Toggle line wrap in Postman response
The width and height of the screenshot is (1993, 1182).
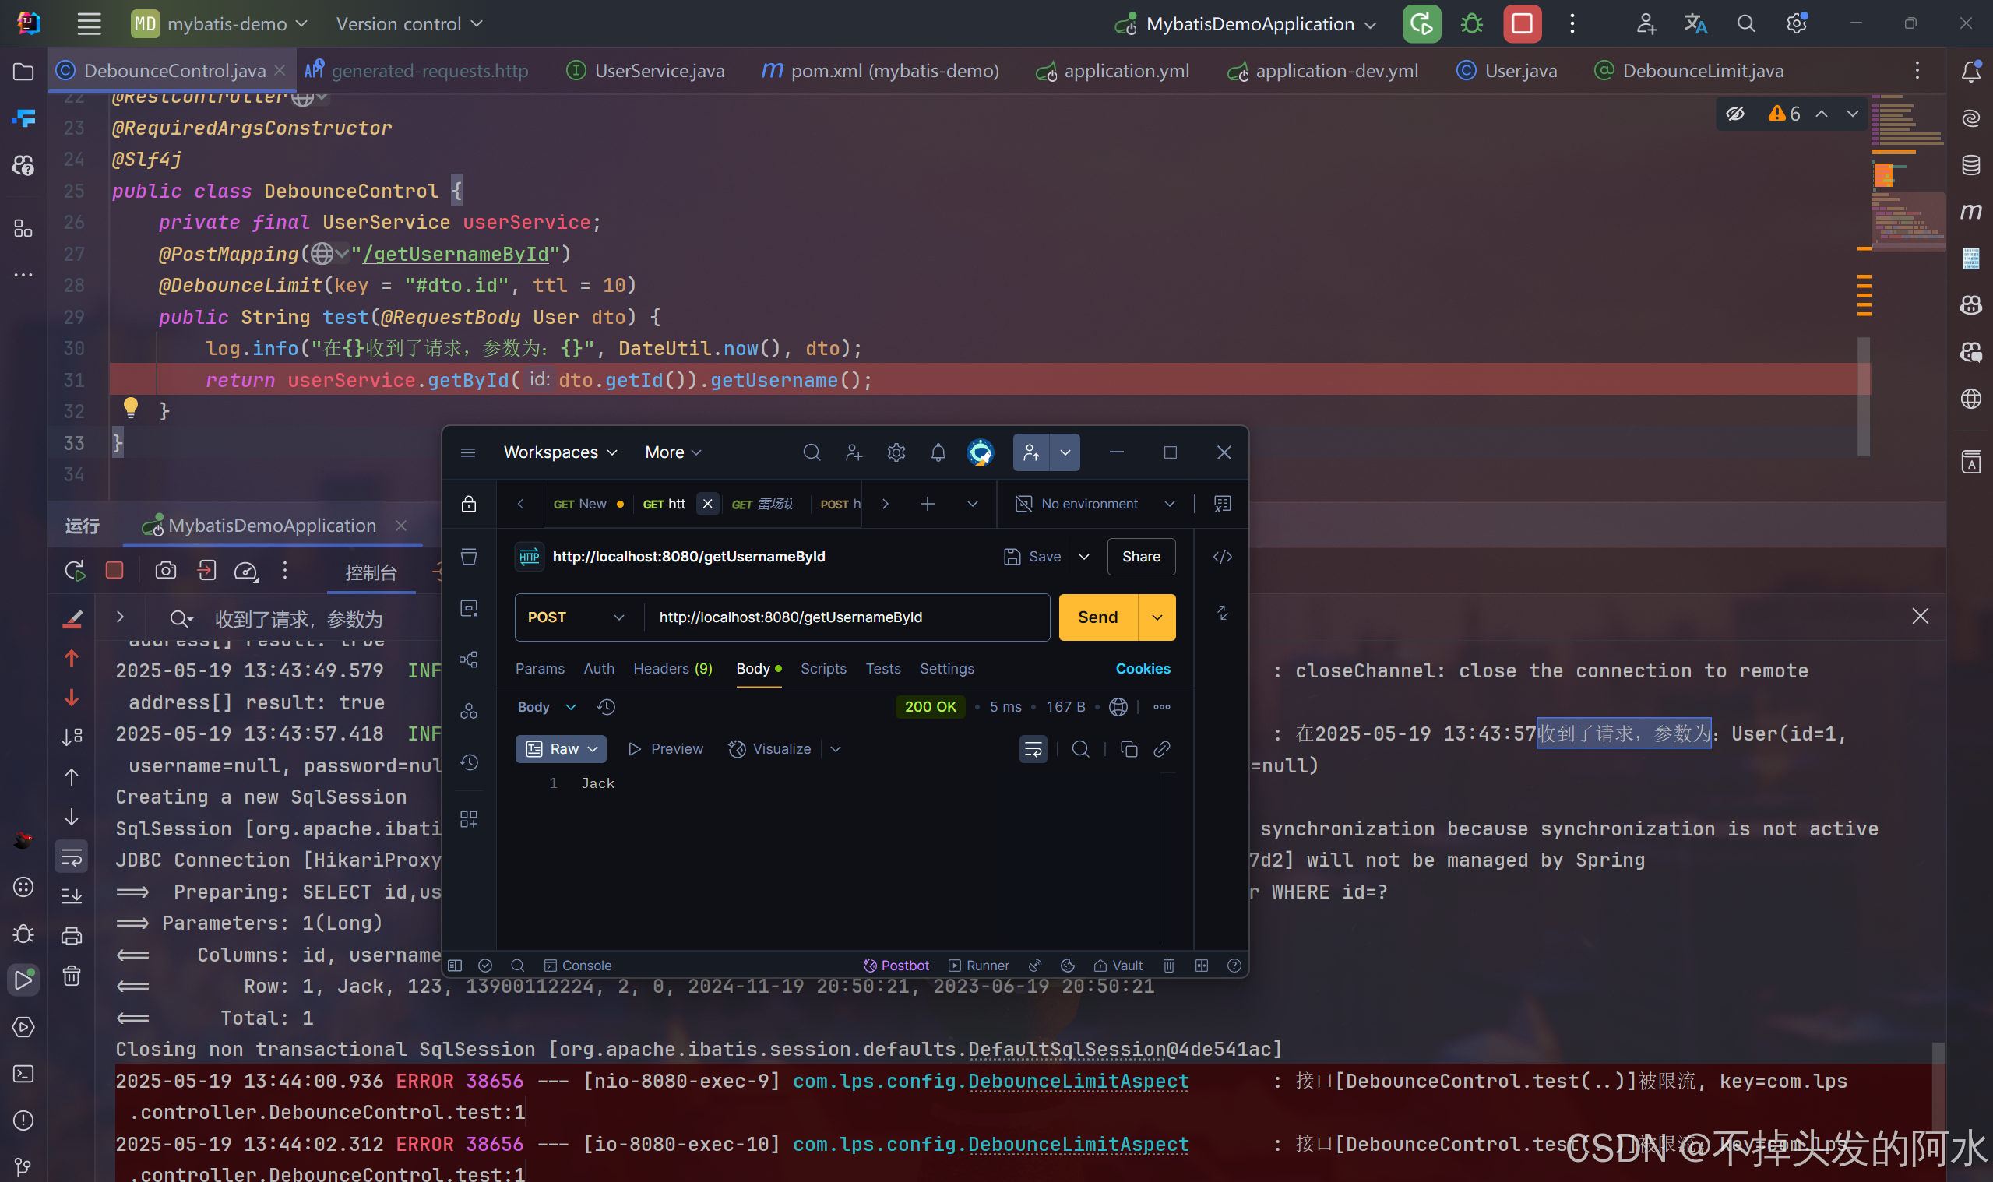(x=1033, y=749)
